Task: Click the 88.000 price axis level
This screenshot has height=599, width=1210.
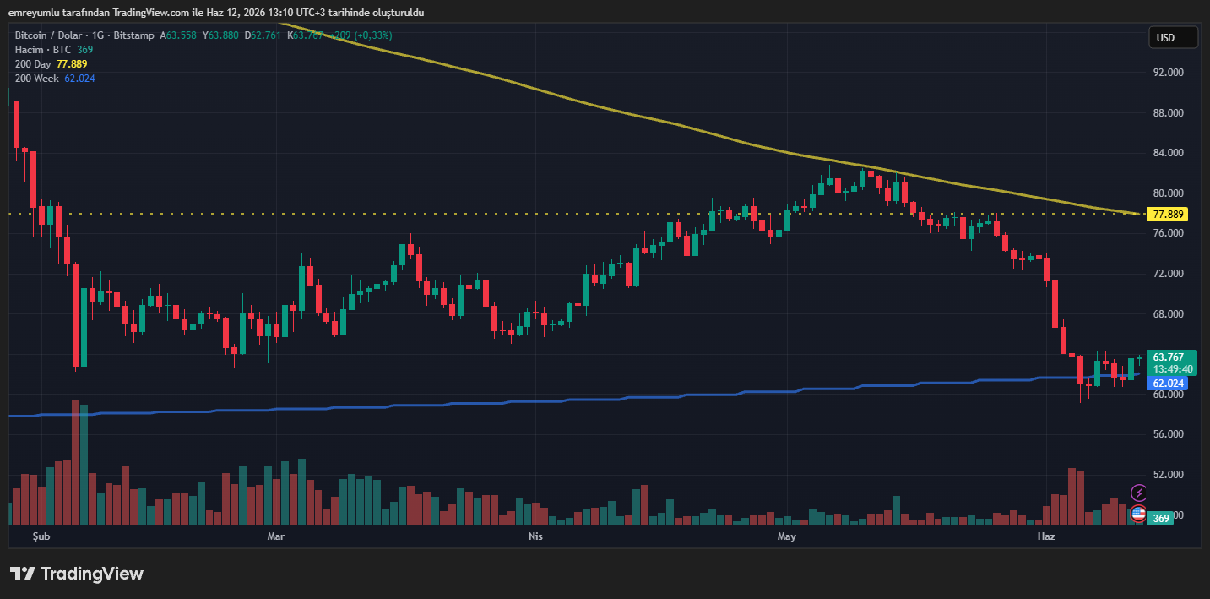Action: click(1169, 113)
